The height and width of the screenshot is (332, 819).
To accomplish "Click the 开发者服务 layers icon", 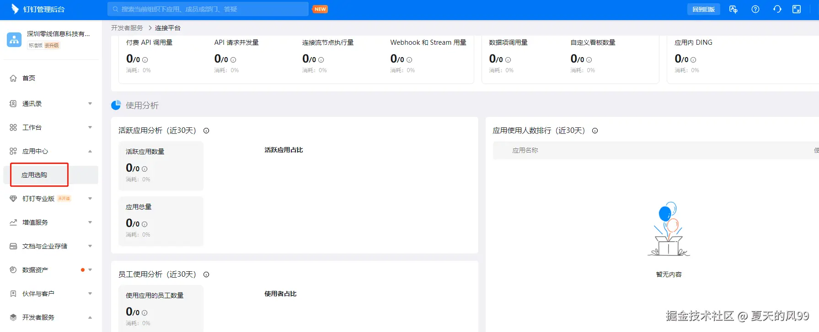I will (13, 317).
